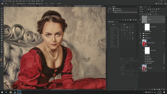
Task: Delete layer with Layers panel trash icon
Action: tap(164, 89)
